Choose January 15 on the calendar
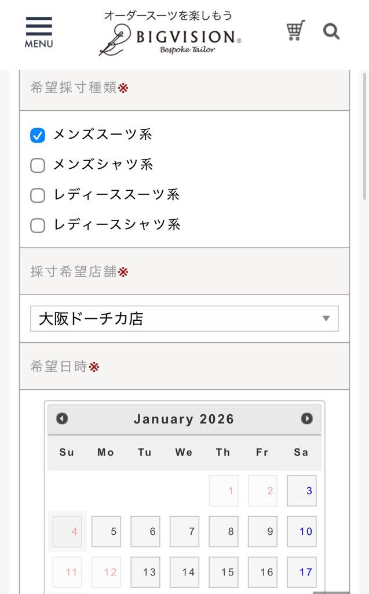Screen dimensions: 369x594 pos(224,572)
